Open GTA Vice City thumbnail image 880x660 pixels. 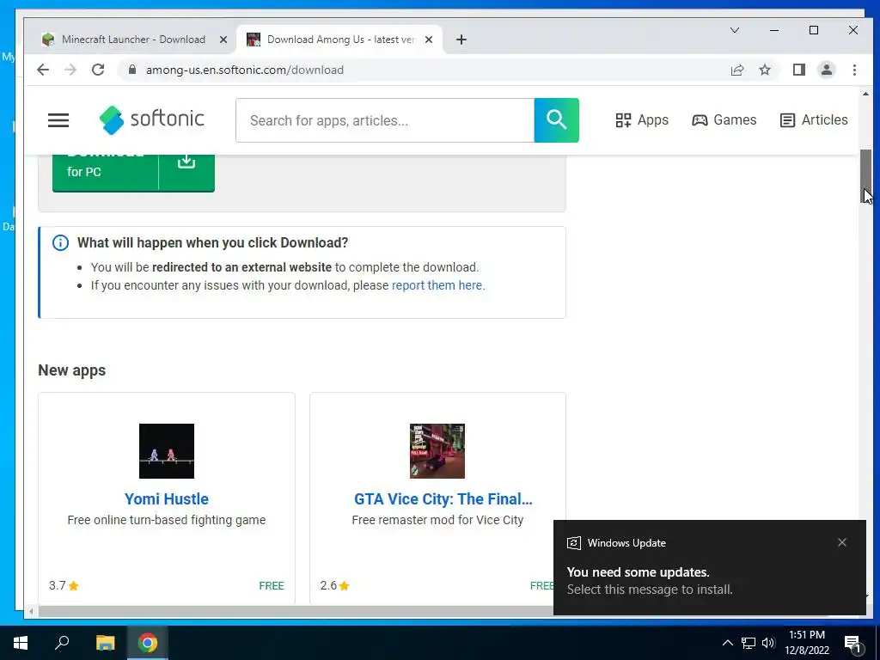point(437,451)
